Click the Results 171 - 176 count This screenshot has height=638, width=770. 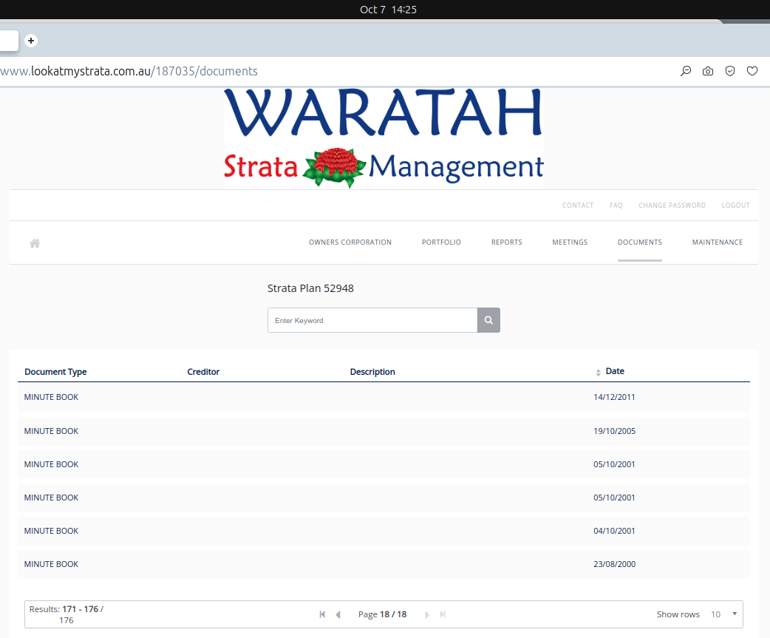[67, 614]
